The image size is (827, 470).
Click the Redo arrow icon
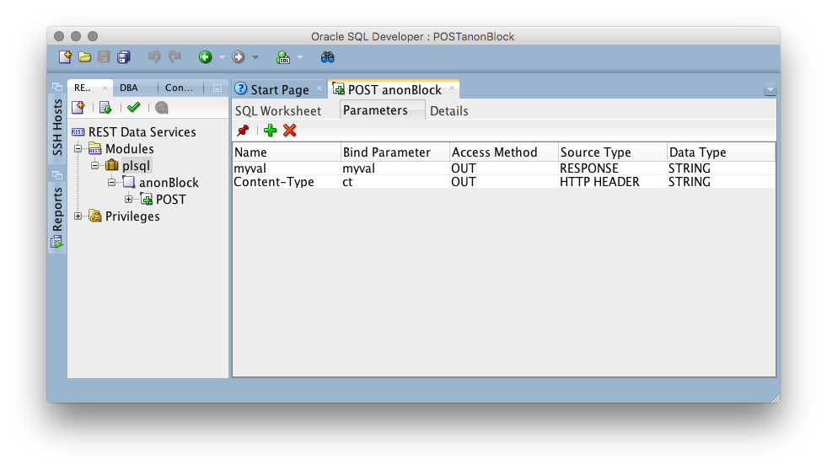coord(175,56)
